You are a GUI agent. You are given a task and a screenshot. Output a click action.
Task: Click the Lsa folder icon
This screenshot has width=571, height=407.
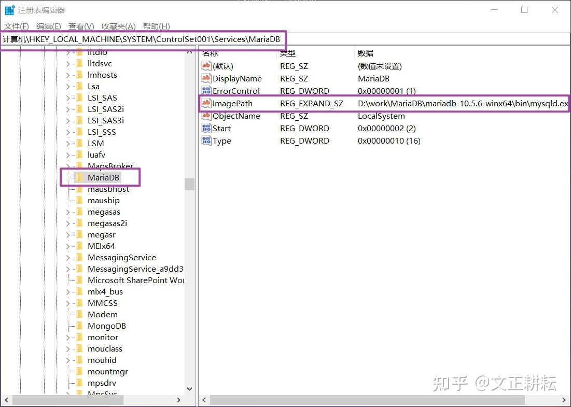coord(79,86)
